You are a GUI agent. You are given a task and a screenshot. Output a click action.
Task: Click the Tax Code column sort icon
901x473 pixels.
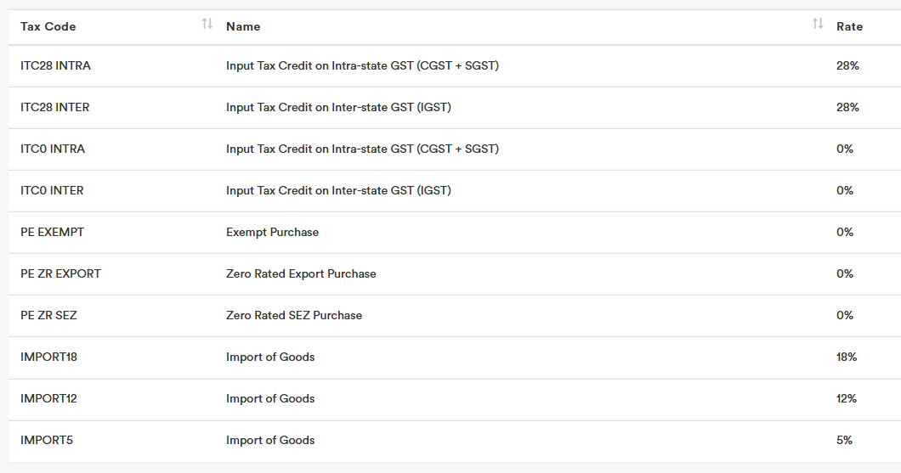coord(207,24)
